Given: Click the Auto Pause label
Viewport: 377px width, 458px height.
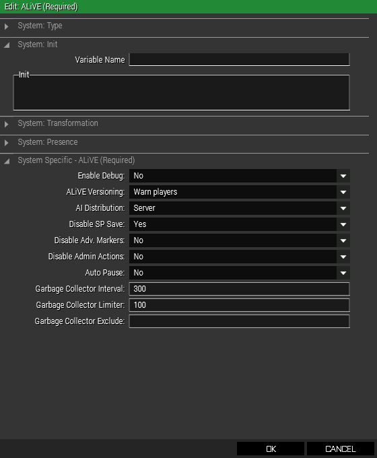Looking at the screenshot, I should pyautogui.click(x=105, y=273).
